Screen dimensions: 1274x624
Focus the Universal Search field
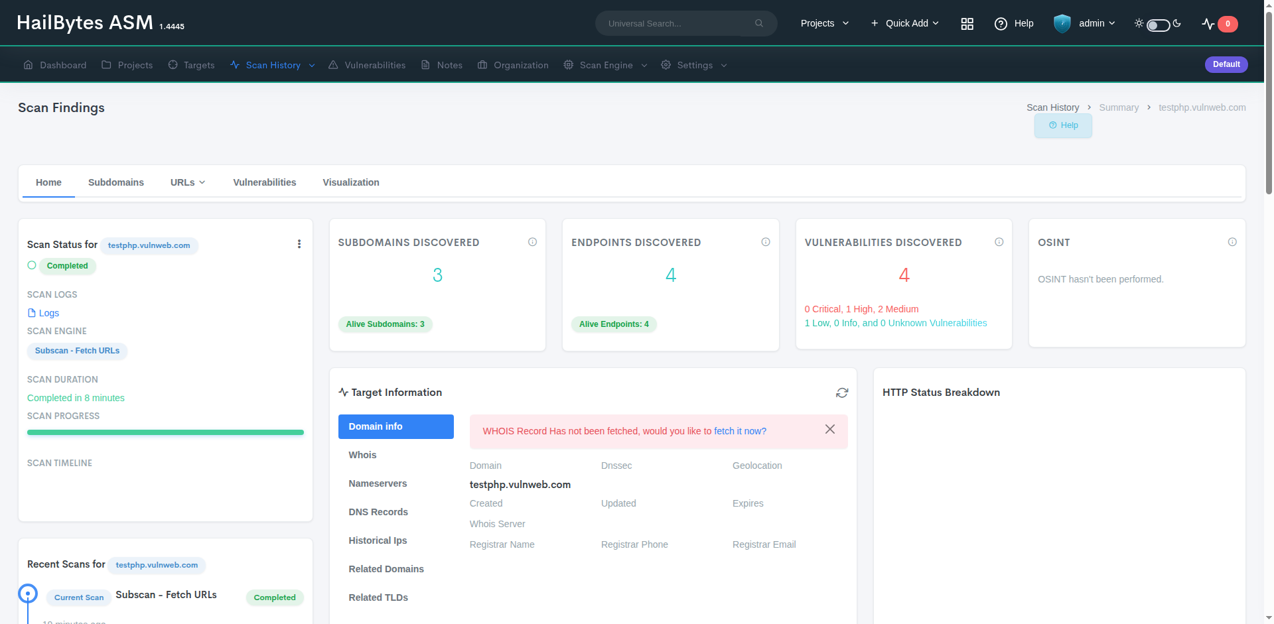(686, 23)
